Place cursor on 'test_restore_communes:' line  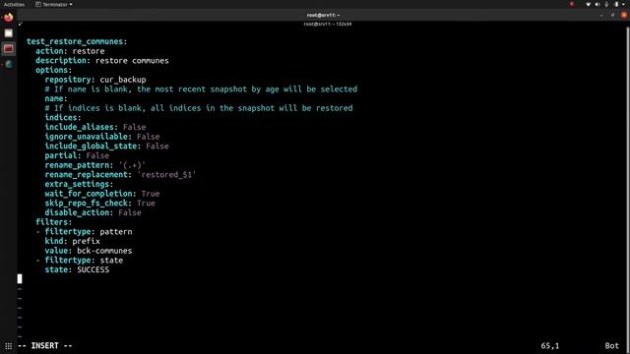[x=77, y=41]
